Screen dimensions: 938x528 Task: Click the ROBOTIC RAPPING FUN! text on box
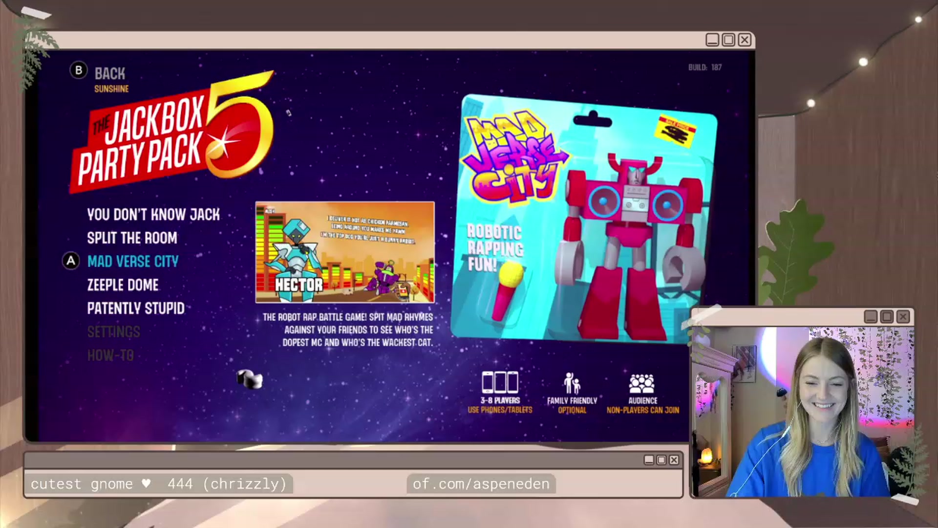pyautogui.click(x=495, y=248)
